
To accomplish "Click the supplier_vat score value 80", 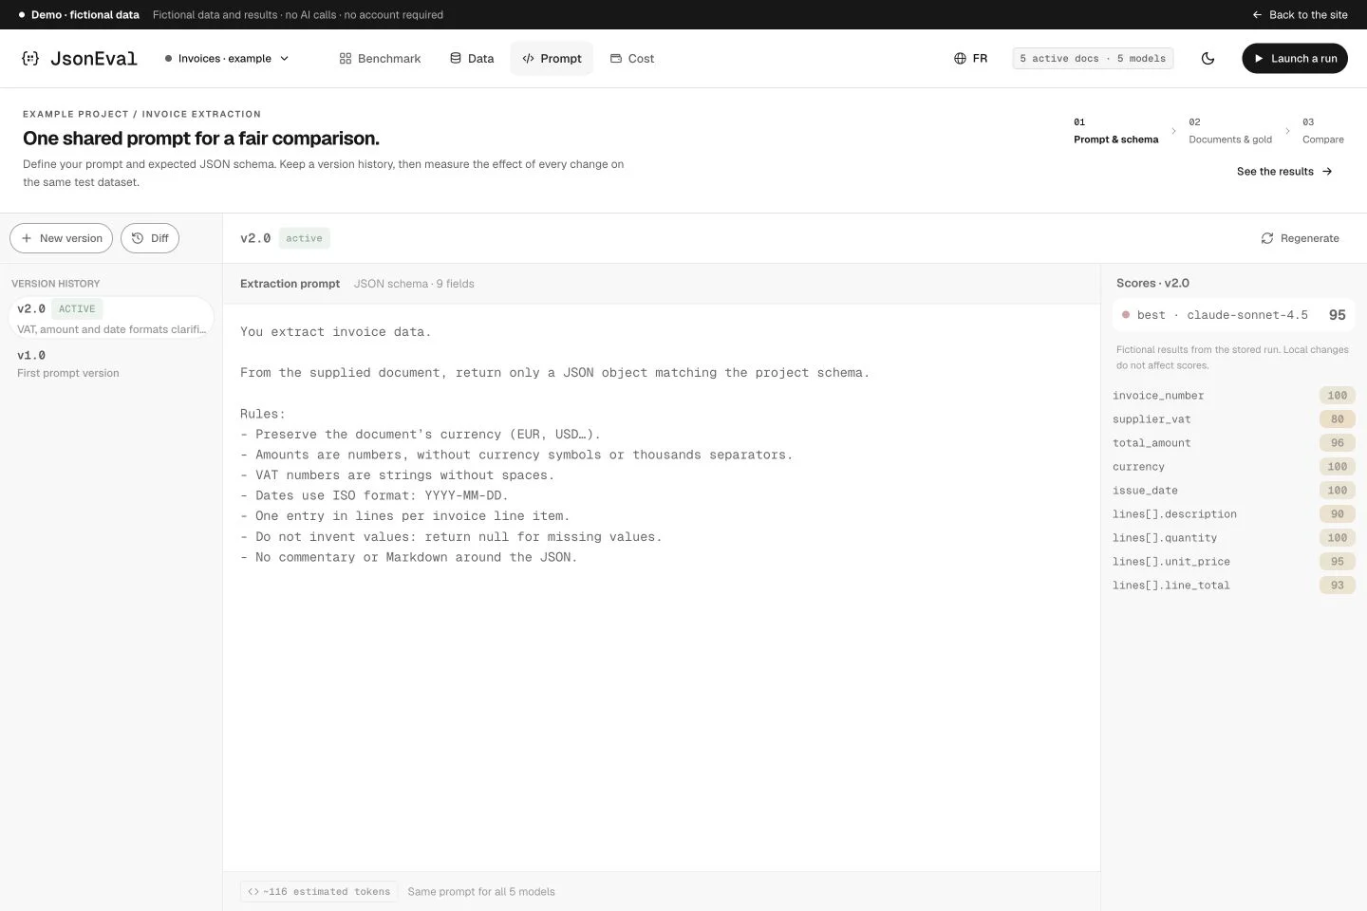I will point(1337,418).
